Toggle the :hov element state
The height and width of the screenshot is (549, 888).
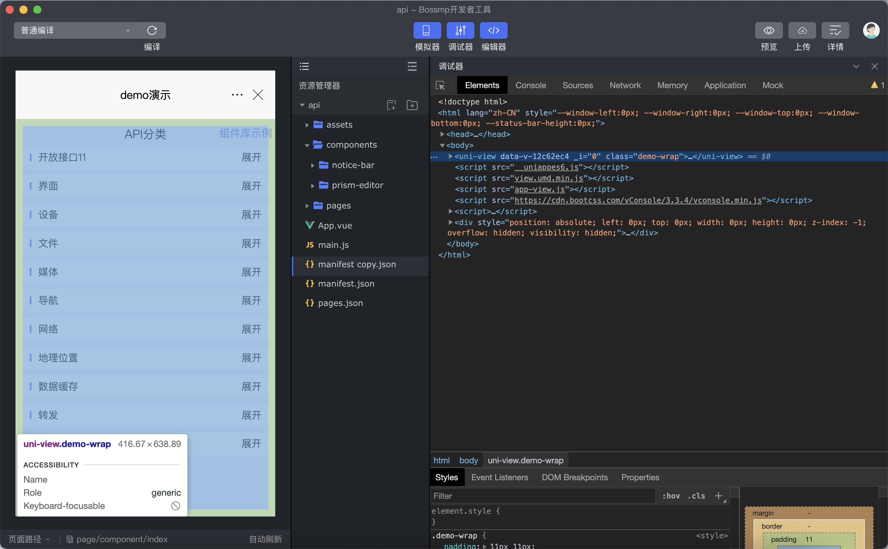click(x=671, y=496)
